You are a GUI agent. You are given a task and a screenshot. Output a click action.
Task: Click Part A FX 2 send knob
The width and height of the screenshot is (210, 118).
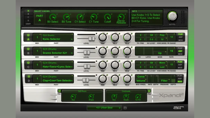tap(127, 37)
